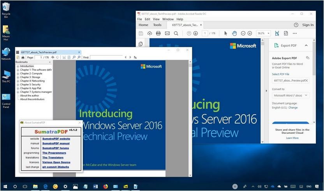This screenshot has height=191, width=324.
Task: Open the page thumbnails panel icon
Action: 141,44
